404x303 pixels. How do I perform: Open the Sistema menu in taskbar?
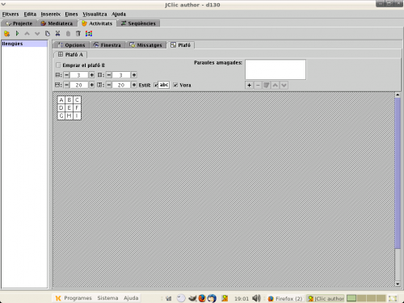pos(107,298)
